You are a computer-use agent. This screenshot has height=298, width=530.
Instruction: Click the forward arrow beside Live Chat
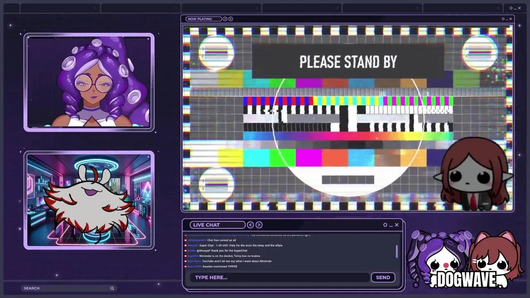(x=259, y=225)
